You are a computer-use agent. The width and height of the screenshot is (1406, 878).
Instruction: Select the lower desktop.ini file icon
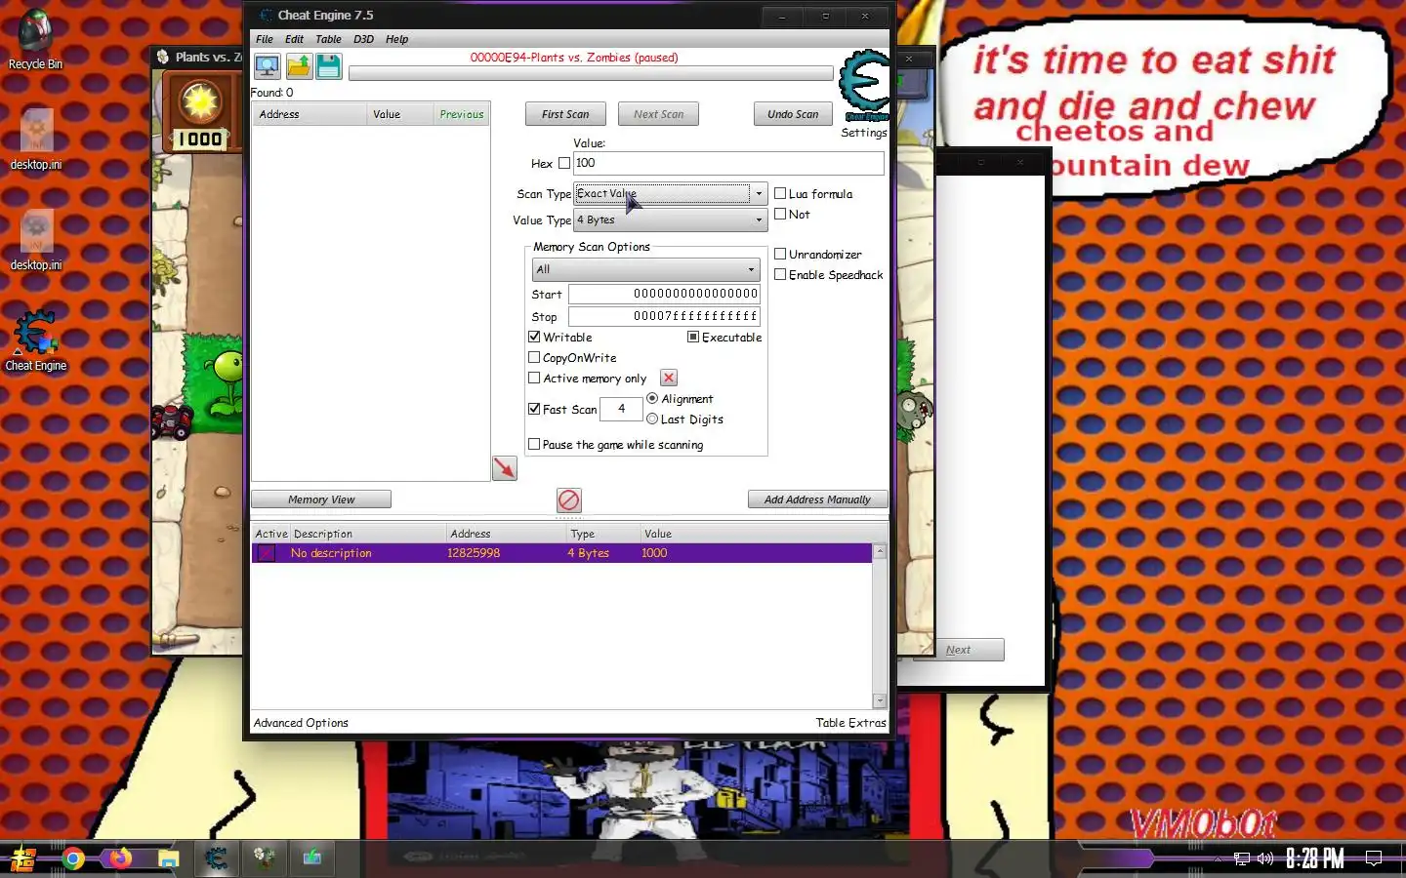(36, 240)
